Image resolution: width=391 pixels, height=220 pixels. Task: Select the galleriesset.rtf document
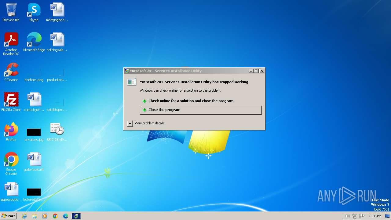pyautogui.click(x=34, y=162)
